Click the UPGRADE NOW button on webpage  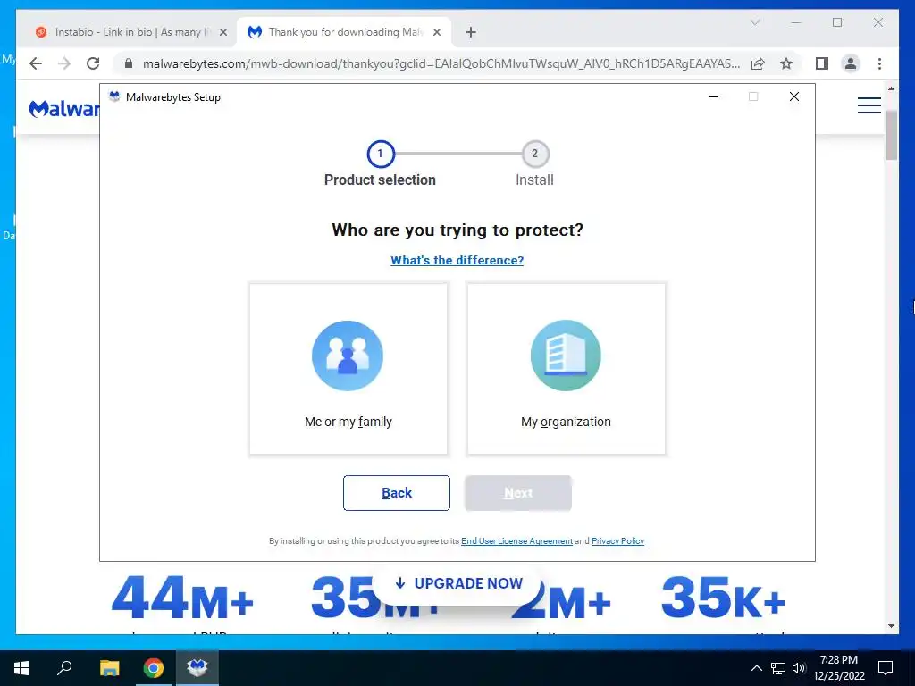click(458, 583)
